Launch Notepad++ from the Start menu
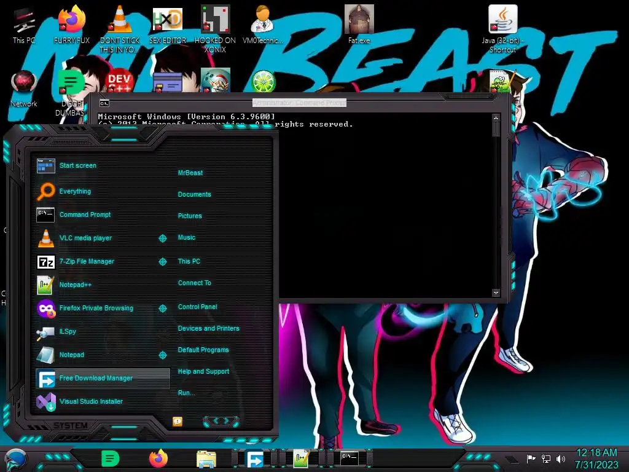The image size is (629, 472). coord(103,285)
